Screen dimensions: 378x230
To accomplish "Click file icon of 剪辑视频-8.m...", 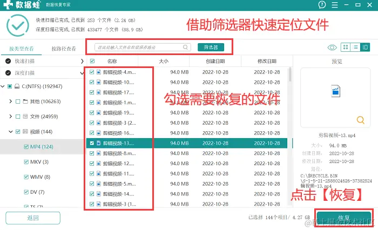I will 99,153.
